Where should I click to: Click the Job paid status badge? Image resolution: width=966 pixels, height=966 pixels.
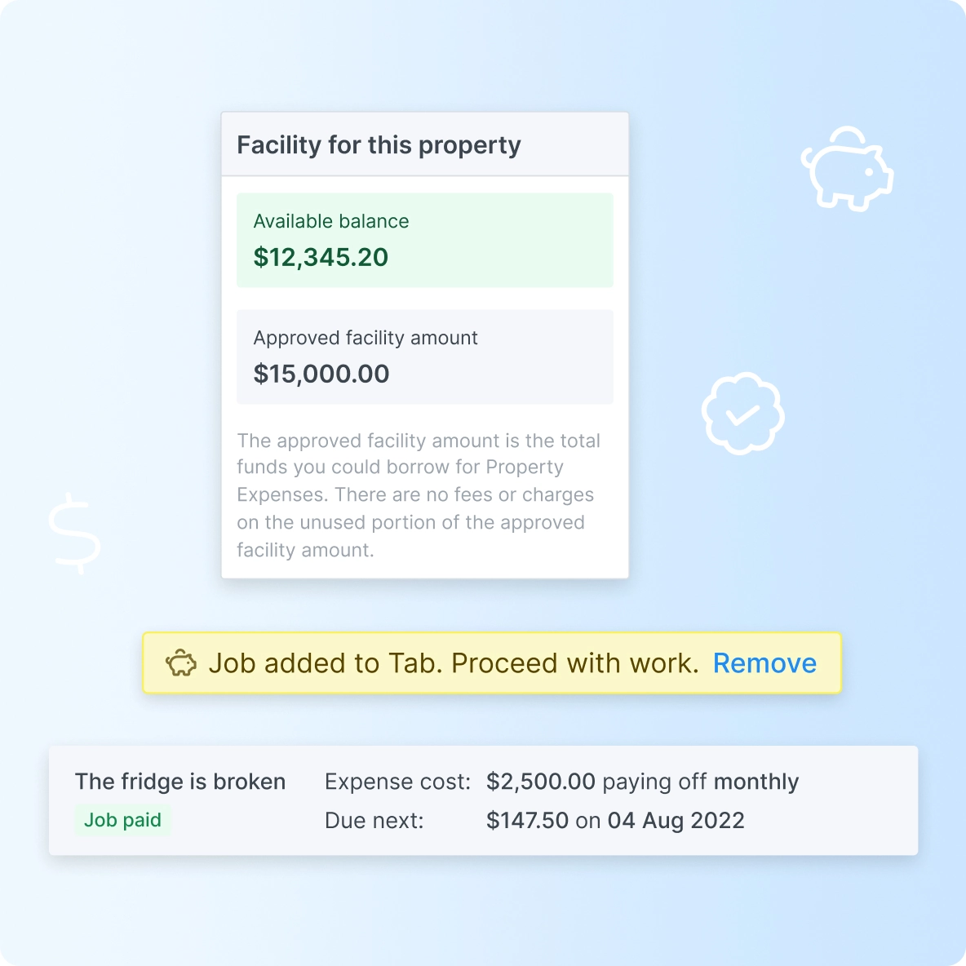click(122, 820)
